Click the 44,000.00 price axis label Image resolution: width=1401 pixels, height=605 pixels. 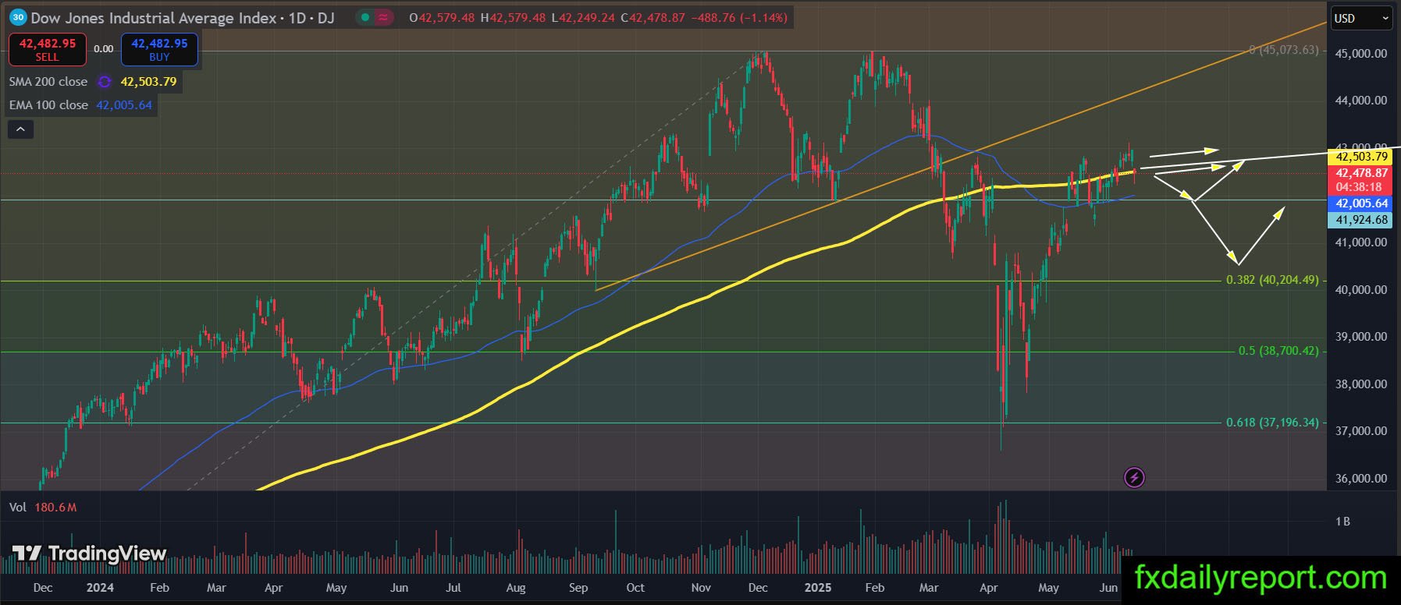coord(1361,100)
